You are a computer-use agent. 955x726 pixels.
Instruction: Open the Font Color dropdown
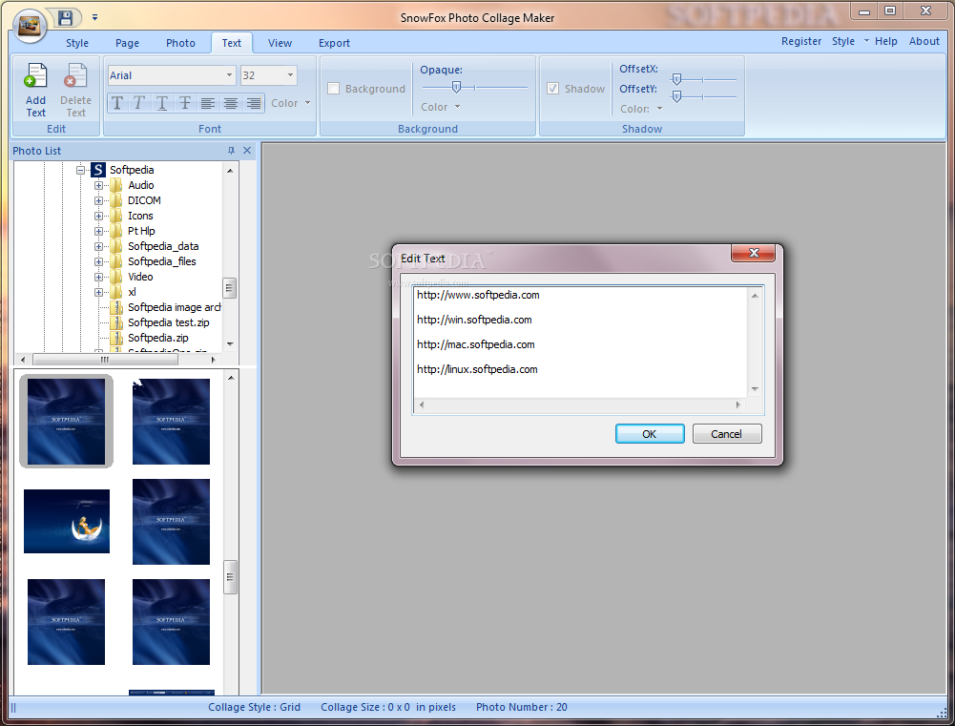tap(291, 103)
